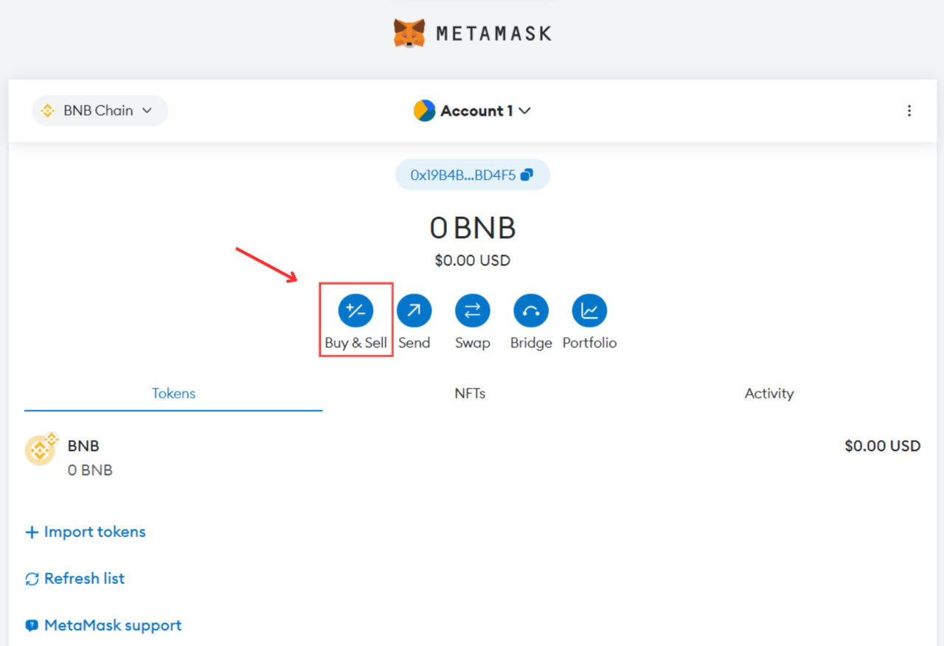Open the Portfolio chart icon

pyautogui.click(x=589, y=310)
